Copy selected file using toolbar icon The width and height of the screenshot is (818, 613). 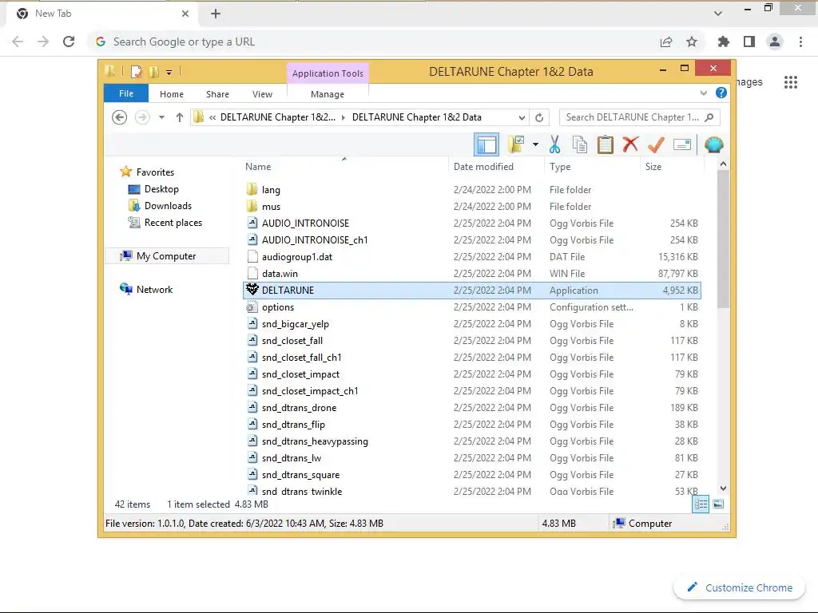click(580, 145)
